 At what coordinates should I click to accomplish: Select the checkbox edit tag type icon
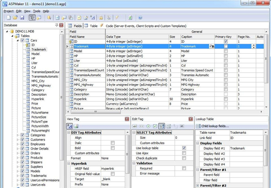[x=155, y=125]
